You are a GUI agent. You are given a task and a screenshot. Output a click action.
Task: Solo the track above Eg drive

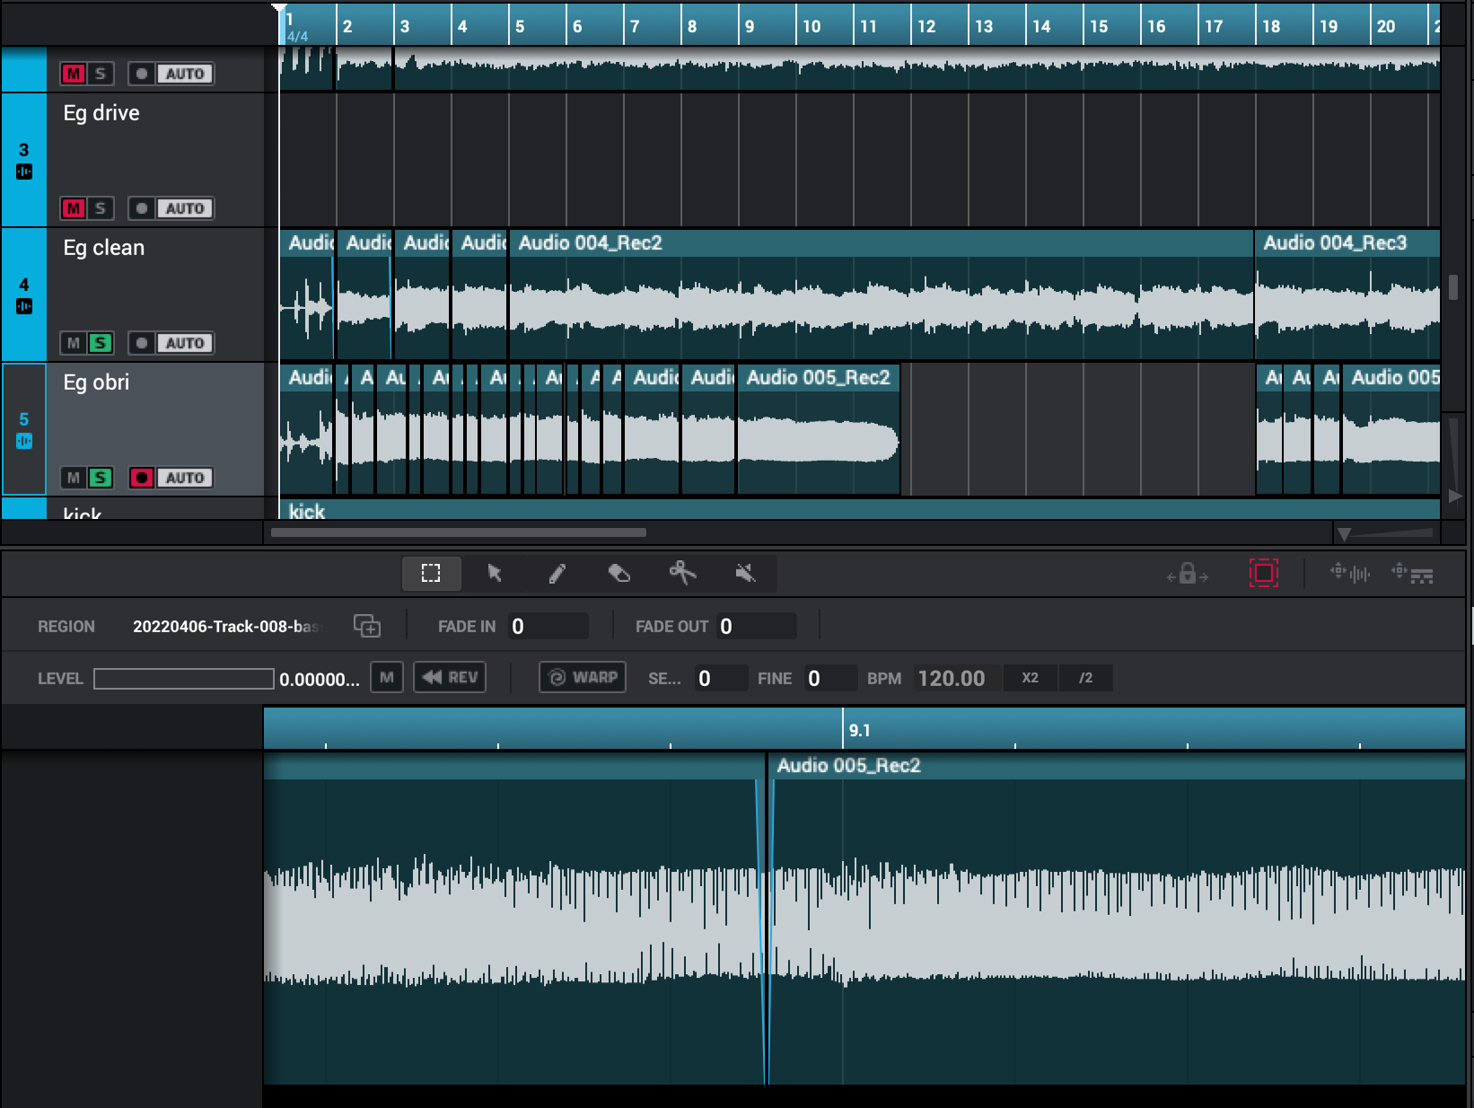100,74
